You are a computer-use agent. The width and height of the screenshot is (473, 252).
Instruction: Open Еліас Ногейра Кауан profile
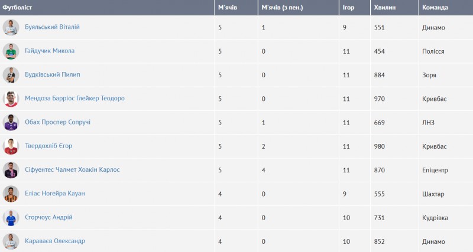(x=55, y=194)
